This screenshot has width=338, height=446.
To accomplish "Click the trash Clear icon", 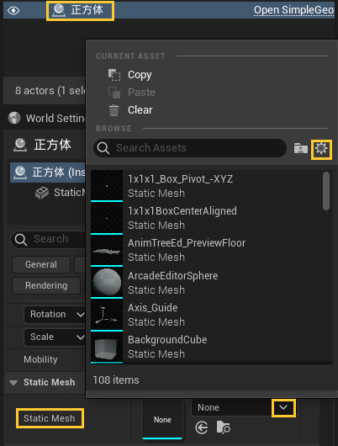I will (x=114, y=110).
